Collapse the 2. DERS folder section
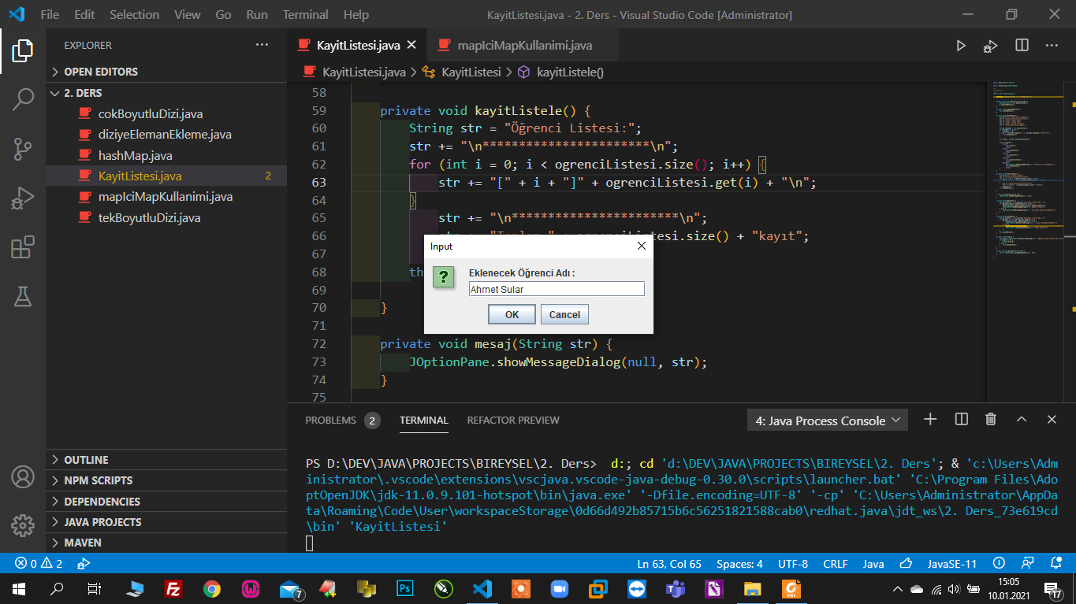 tap(82, 93)
